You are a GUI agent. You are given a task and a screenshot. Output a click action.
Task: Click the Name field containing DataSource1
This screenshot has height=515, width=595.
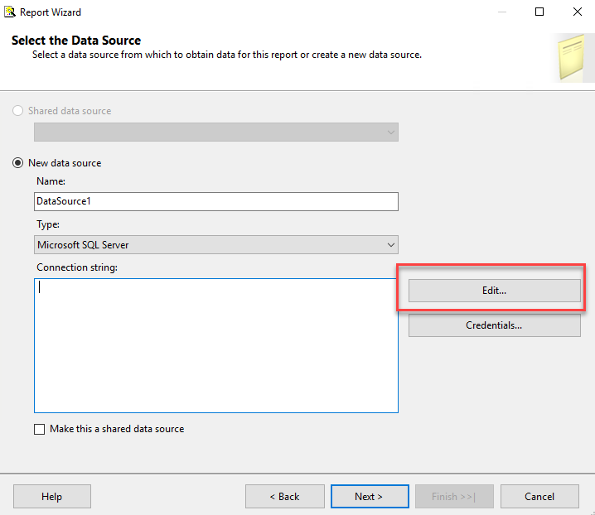click(215, 201)
